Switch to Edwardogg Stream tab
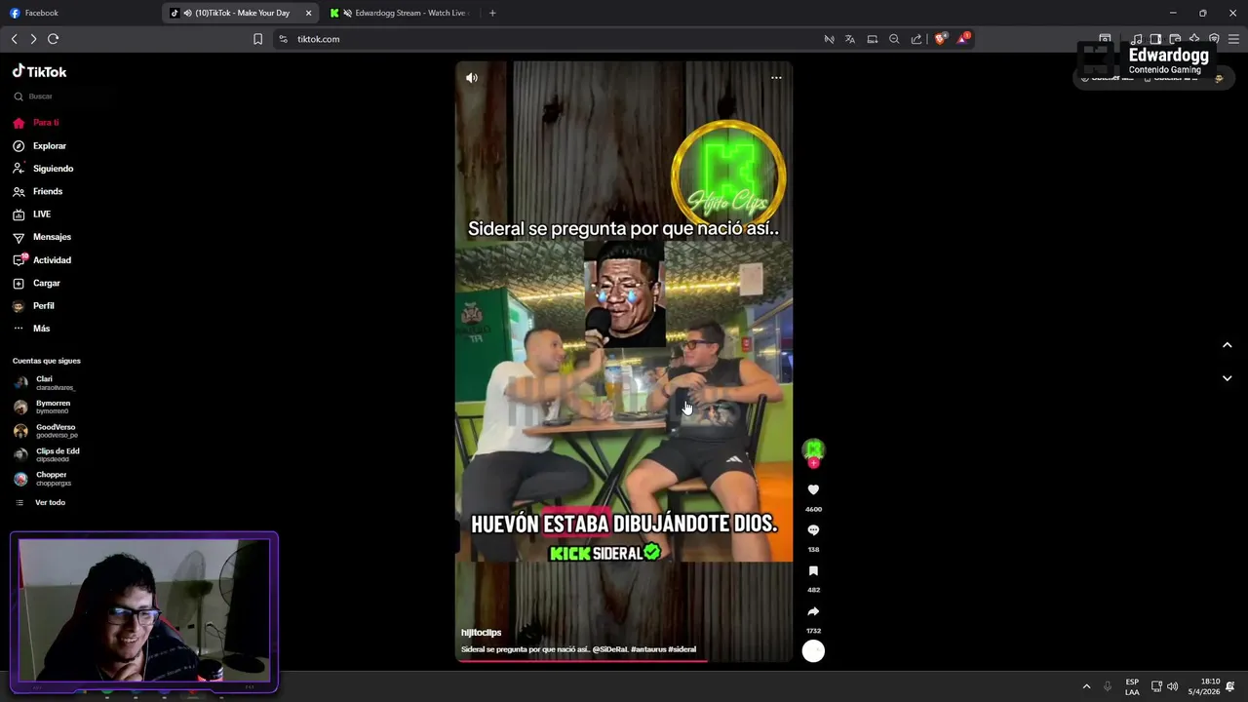Screen dimensions: 1248x702 point(401,13)
